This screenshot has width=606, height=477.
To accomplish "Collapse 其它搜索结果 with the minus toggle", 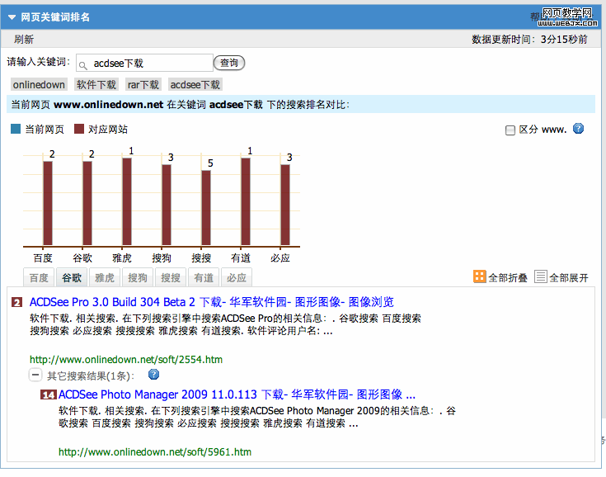I will 35,375.
